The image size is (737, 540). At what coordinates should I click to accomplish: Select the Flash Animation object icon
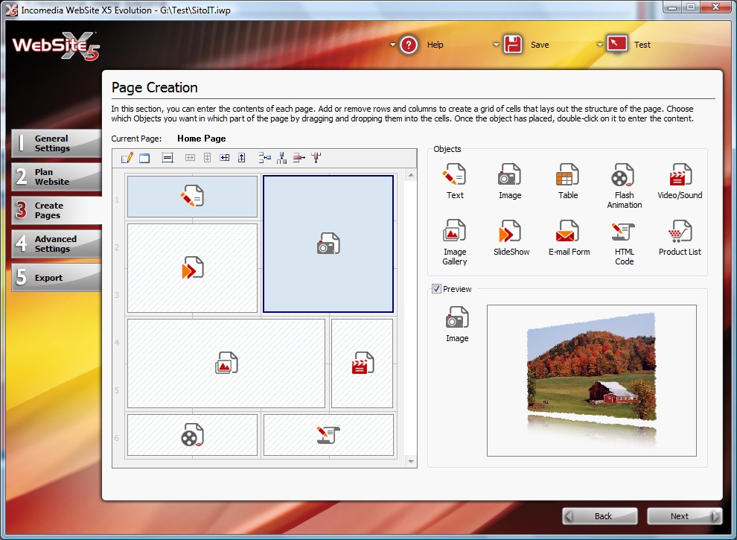pos(624,174)
